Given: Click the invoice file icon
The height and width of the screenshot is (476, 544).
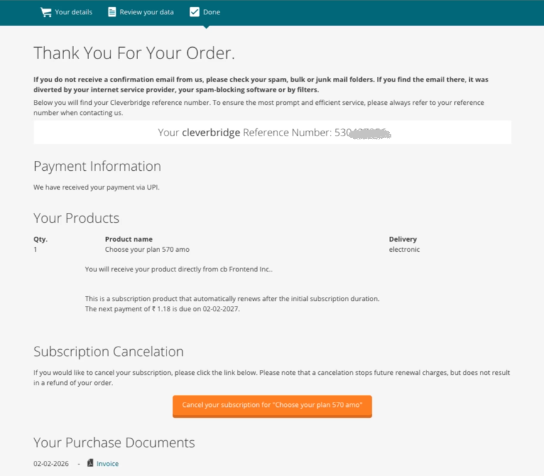Looking at the screenshot, I should 90,463.
